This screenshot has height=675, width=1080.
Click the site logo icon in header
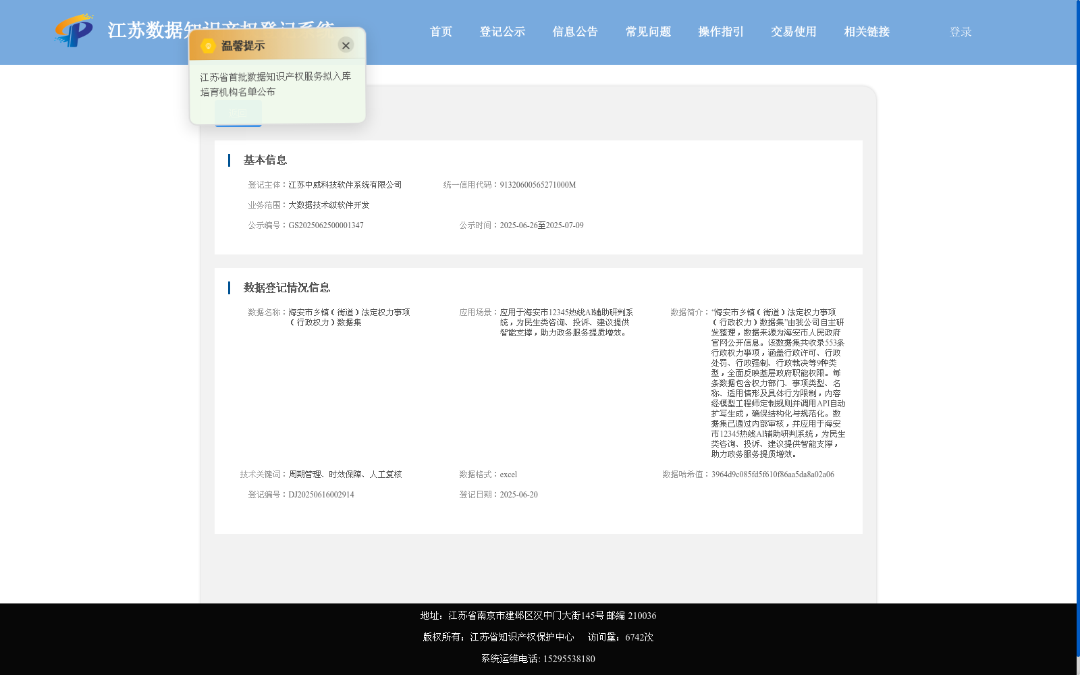[74, 30]
